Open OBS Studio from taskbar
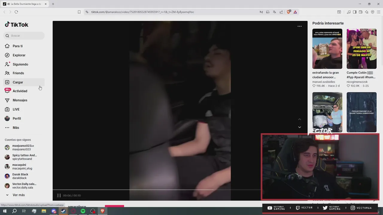This screenshot has width=383, height=215. click(x=93, y=211)
